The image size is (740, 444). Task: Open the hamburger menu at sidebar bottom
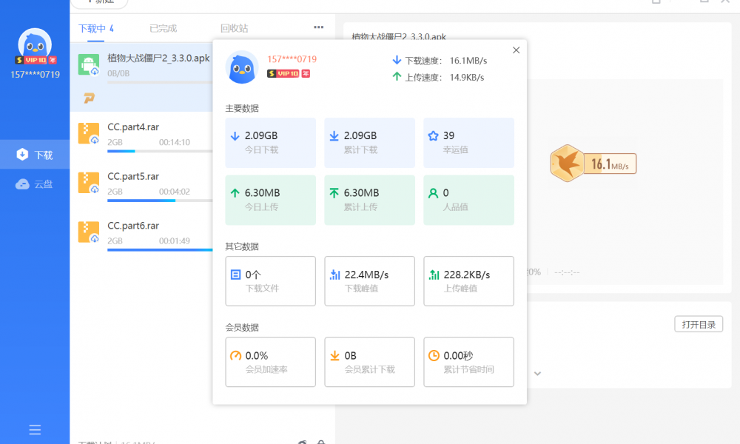35,430
